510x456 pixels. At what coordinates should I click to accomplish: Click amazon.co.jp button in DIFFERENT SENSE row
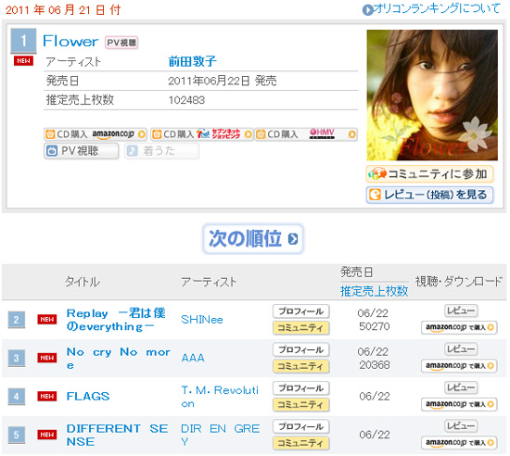[x=459, y=442]
